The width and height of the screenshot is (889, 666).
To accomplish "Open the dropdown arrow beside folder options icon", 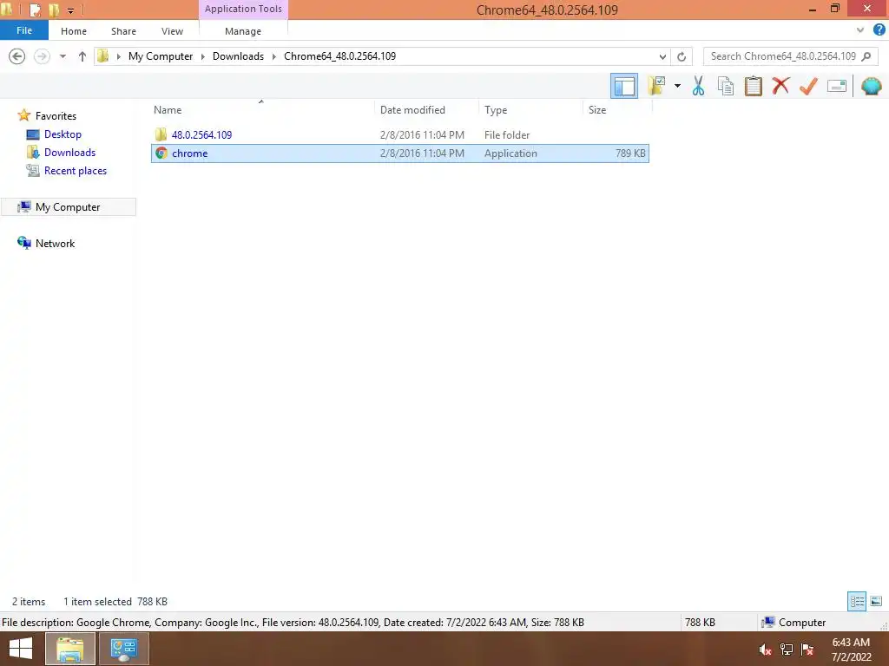I will 677,86.
